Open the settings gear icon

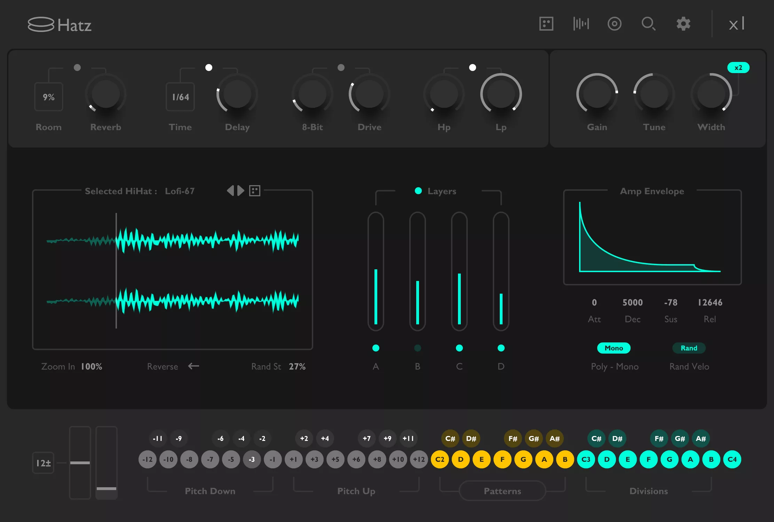pos(682,24)
